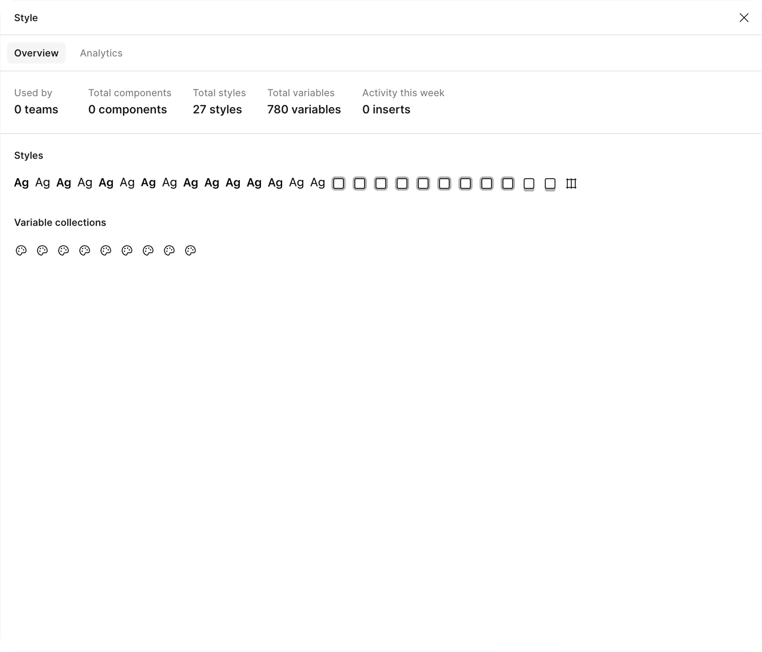Pick the second square effect style icon

coord(360,183)
